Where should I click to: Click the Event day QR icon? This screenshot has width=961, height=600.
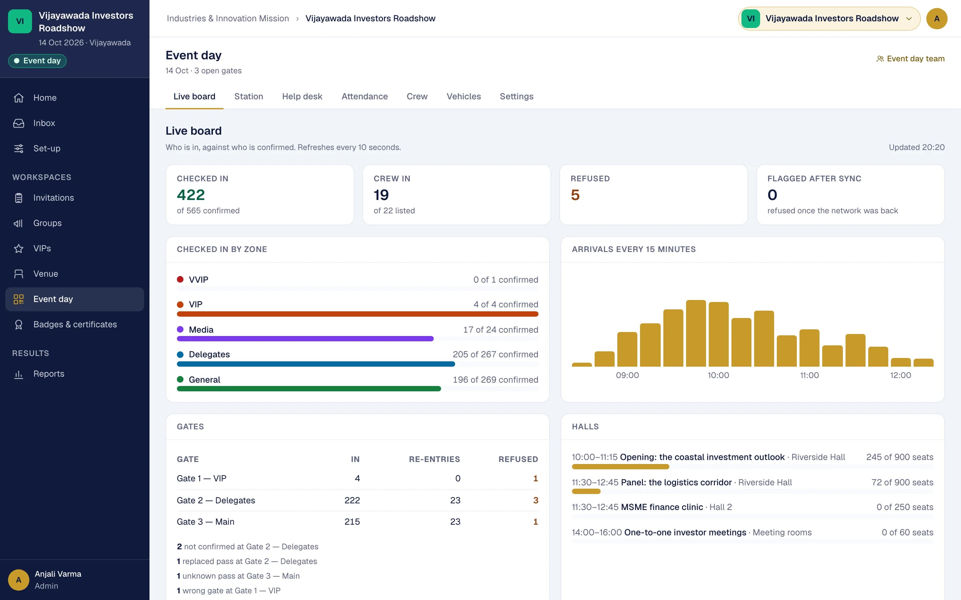tap(19, 299)
